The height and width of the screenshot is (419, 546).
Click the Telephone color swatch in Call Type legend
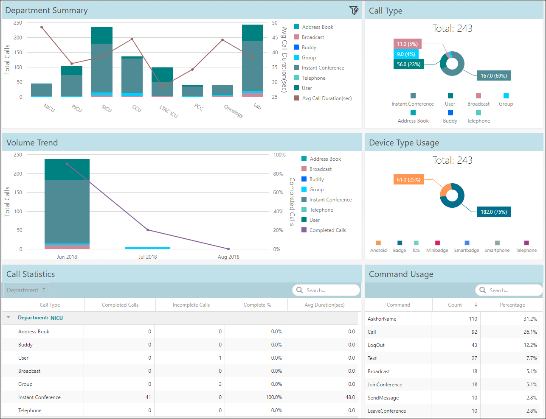click(x=478, y=113)
